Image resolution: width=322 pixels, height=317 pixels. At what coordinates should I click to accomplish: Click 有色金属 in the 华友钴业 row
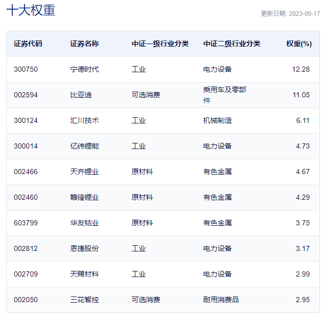click(x=217, y=223)
